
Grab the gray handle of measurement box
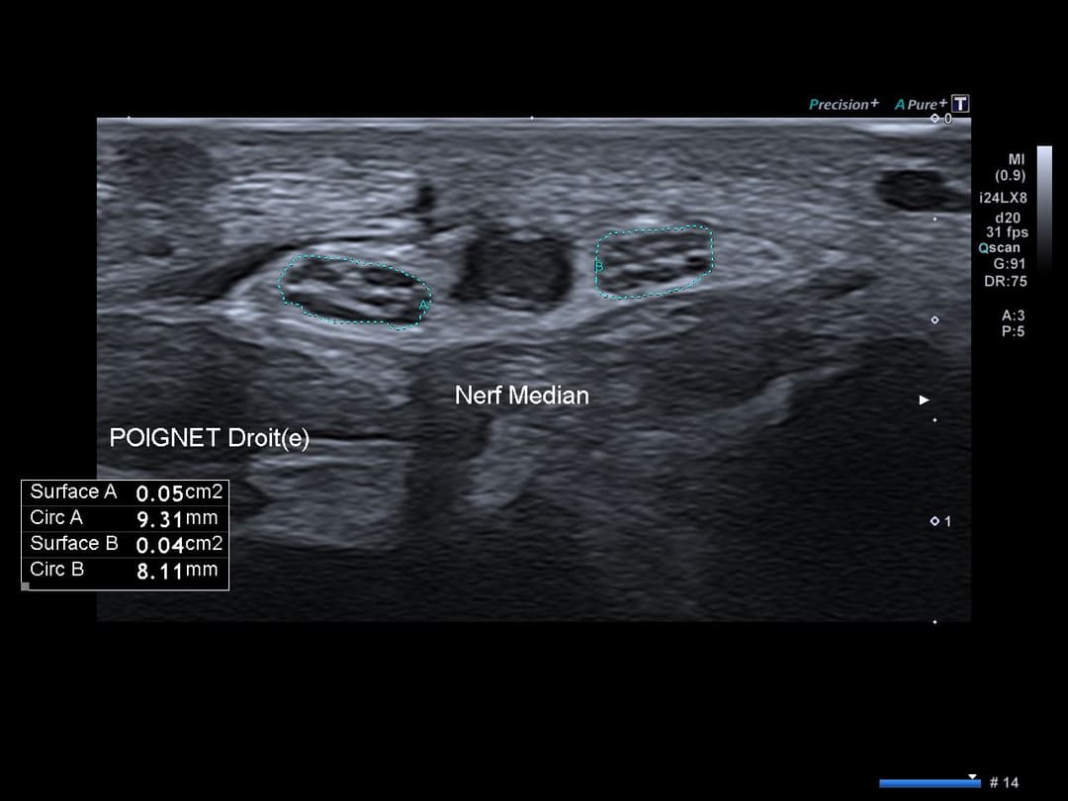coord(26,586)
